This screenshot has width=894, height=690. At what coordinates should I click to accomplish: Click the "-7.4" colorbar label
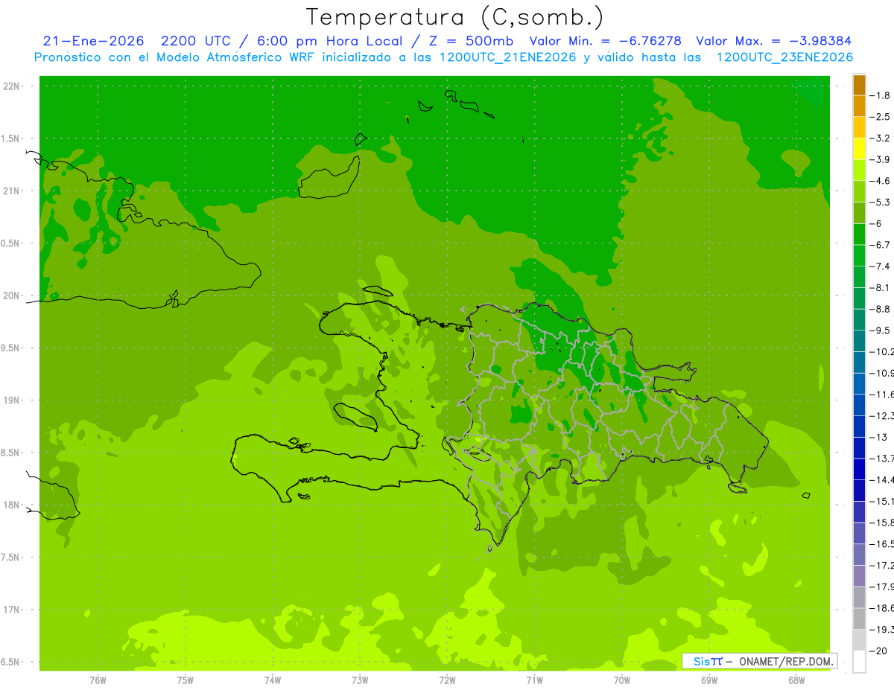pos(881,266)
